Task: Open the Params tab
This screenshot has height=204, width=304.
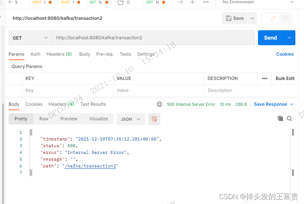Action: (16, 54)
